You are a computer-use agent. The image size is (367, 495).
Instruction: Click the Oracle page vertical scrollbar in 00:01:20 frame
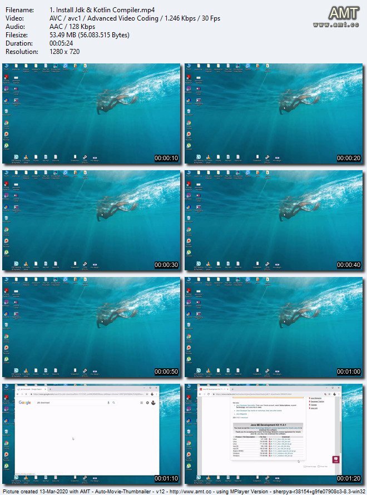(x=340, y=435)
